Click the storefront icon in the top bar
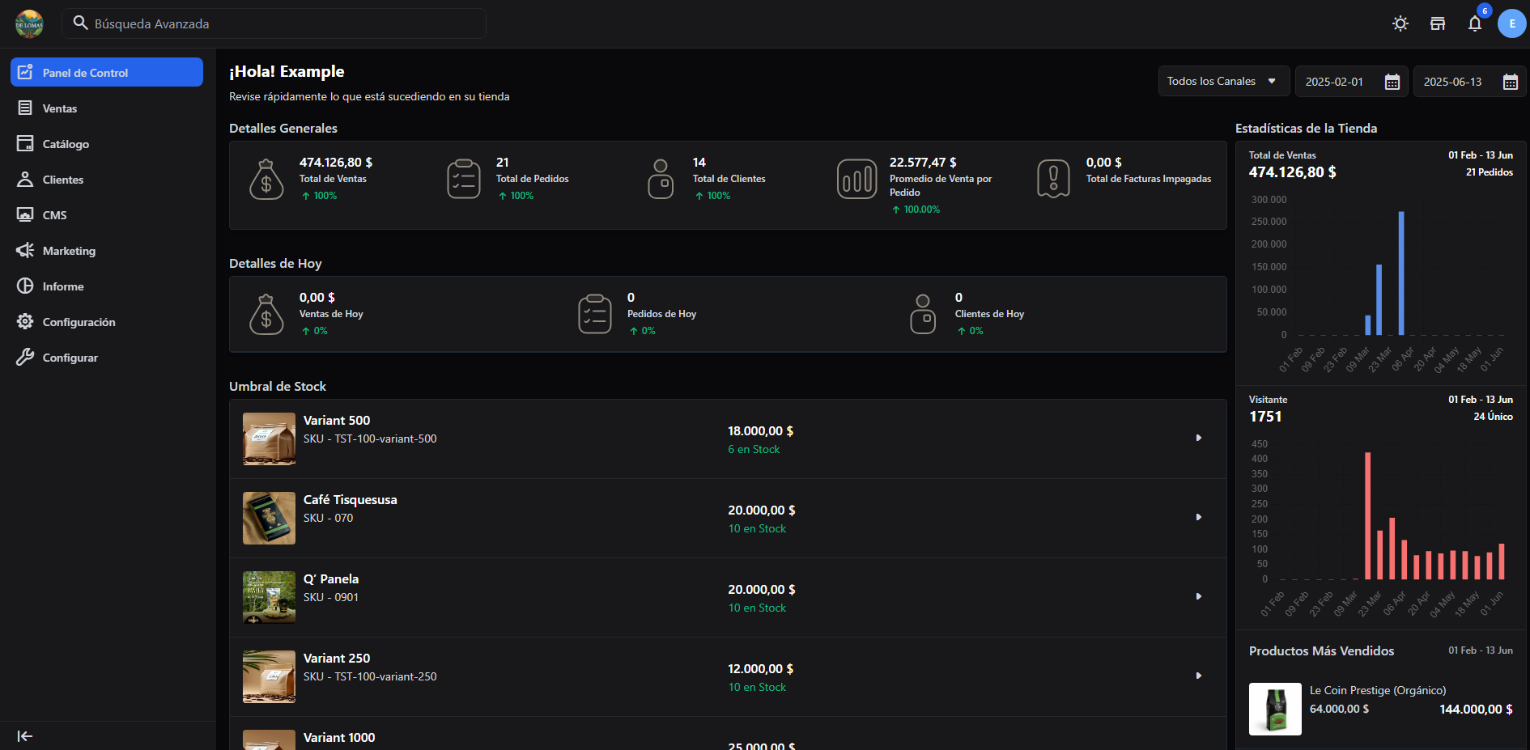Viewport: 1530px width, 750px height. [1437, 23]
